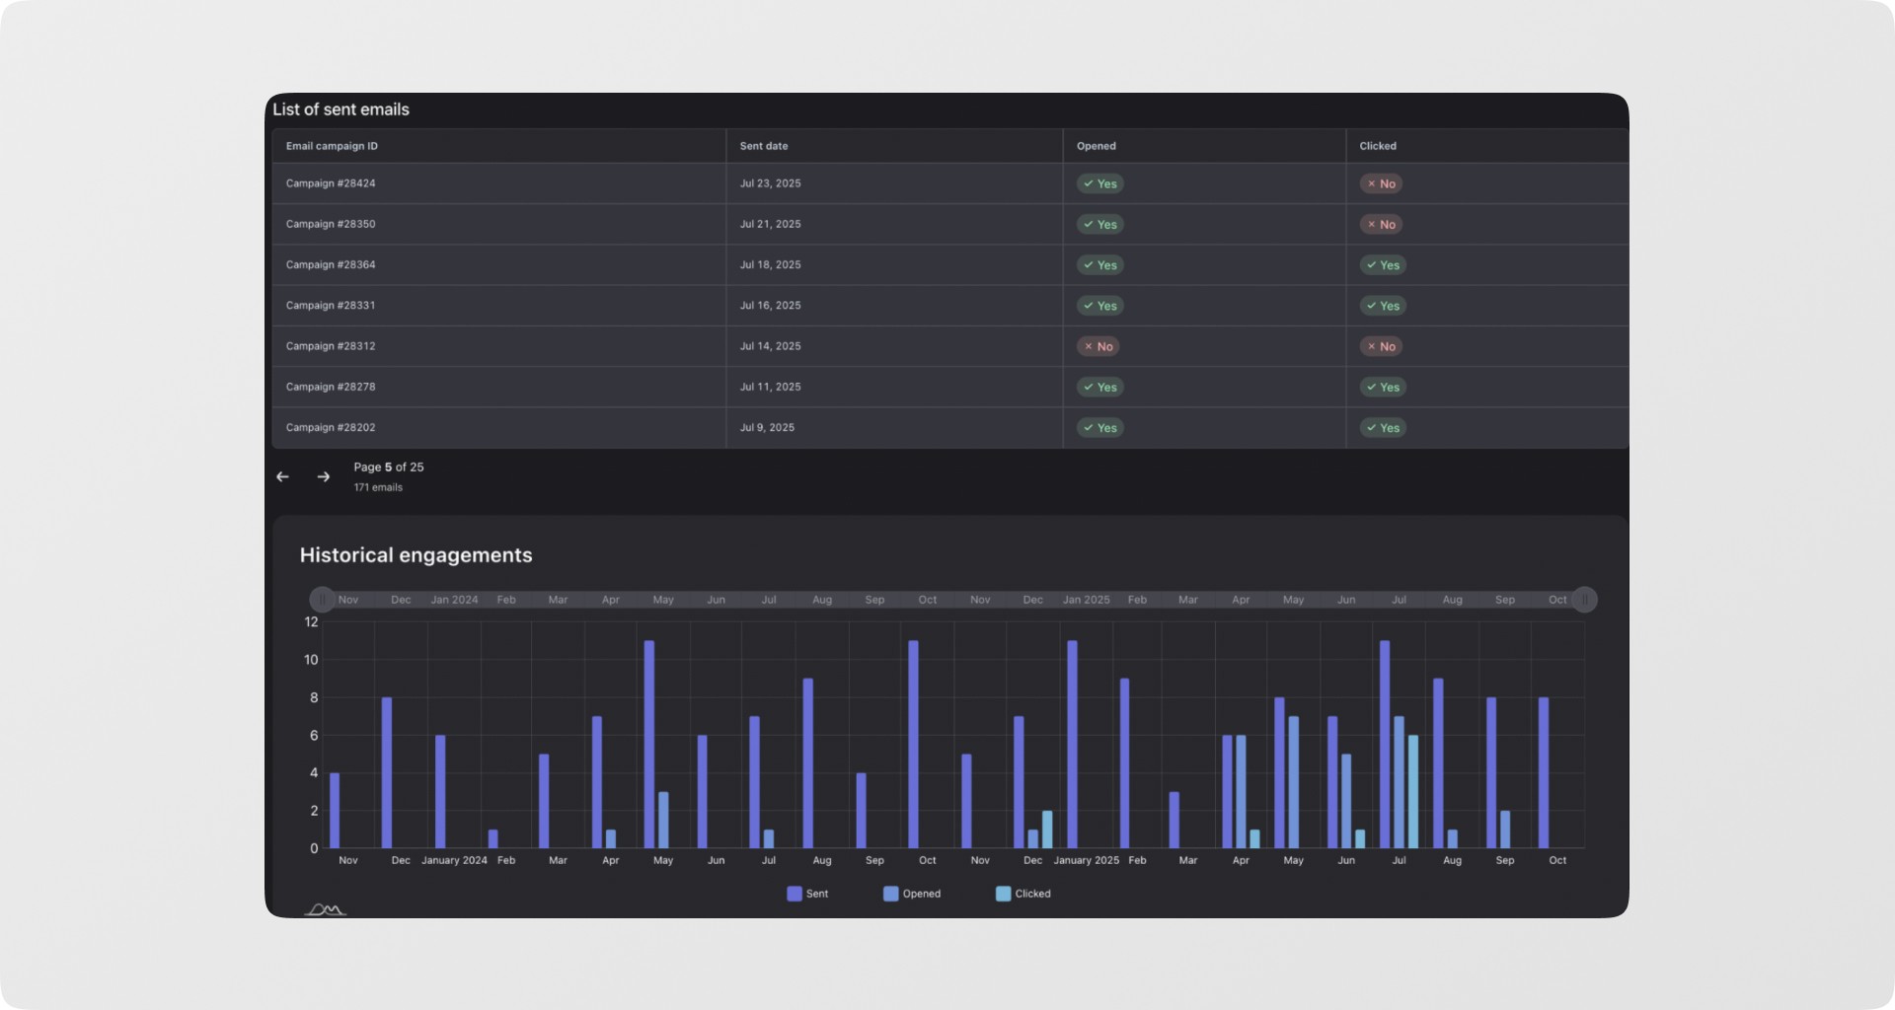The width and height of the screenshot is (1895, 1010).
Task: Click the May 2024 tall Sent bar
Action: point(649,745)
